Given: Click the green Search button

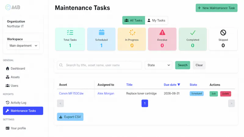Looking at the screenshot, I should tap(182, 65).
